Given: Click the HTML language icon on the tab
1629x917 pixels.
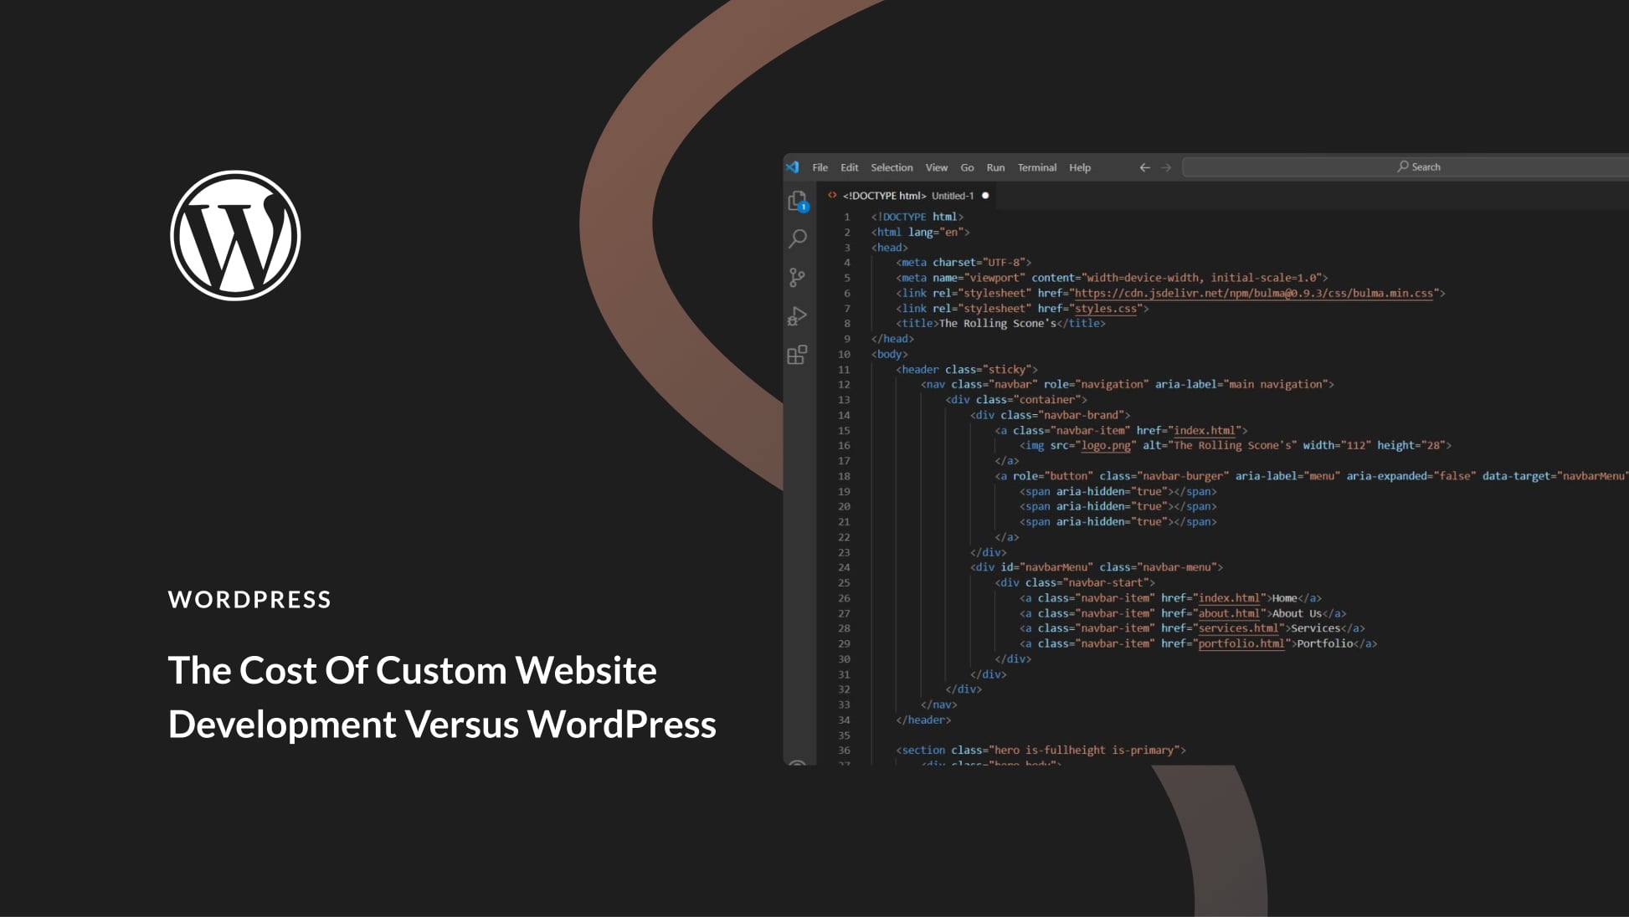Looking at the screenshot, I should pyautogui.click(x=832, y=195).
